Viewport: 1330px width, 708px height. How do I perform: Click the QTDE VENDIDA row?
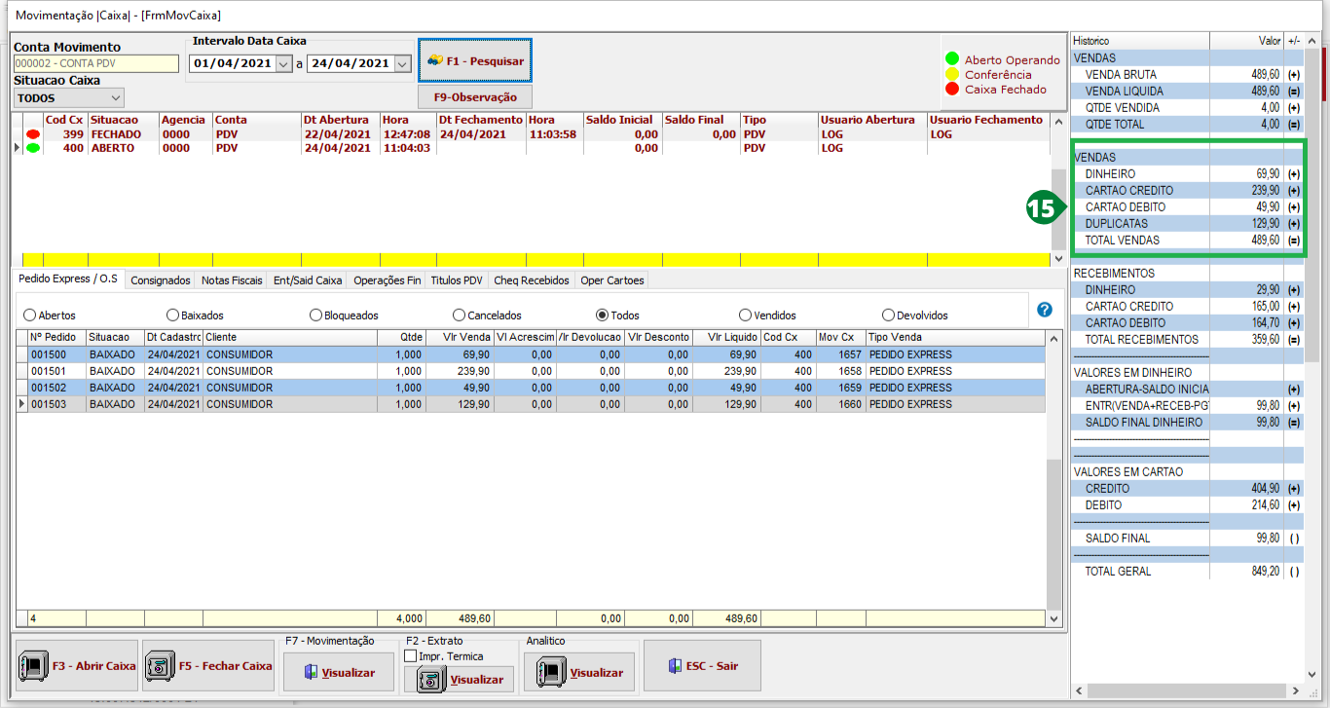pos(1187,107)
